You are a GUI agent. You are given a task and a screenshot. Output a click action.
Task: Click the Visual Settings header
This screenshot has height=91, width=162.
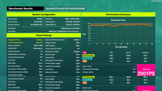point(44,35)
